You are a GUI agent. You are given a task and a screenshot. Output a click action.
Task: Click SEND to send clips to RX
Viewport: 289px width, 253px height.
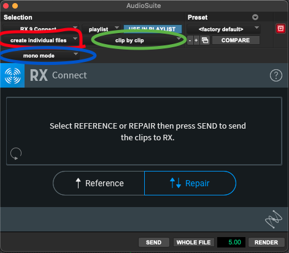154,243
